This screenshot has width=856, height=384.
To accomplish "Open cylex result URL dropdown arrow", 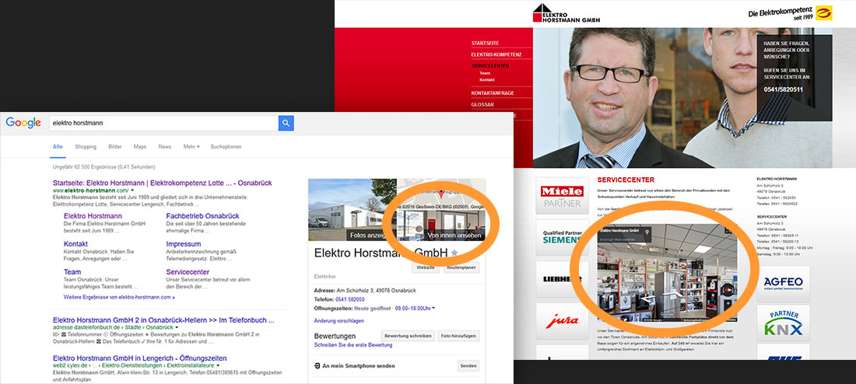I will point(218,365).
